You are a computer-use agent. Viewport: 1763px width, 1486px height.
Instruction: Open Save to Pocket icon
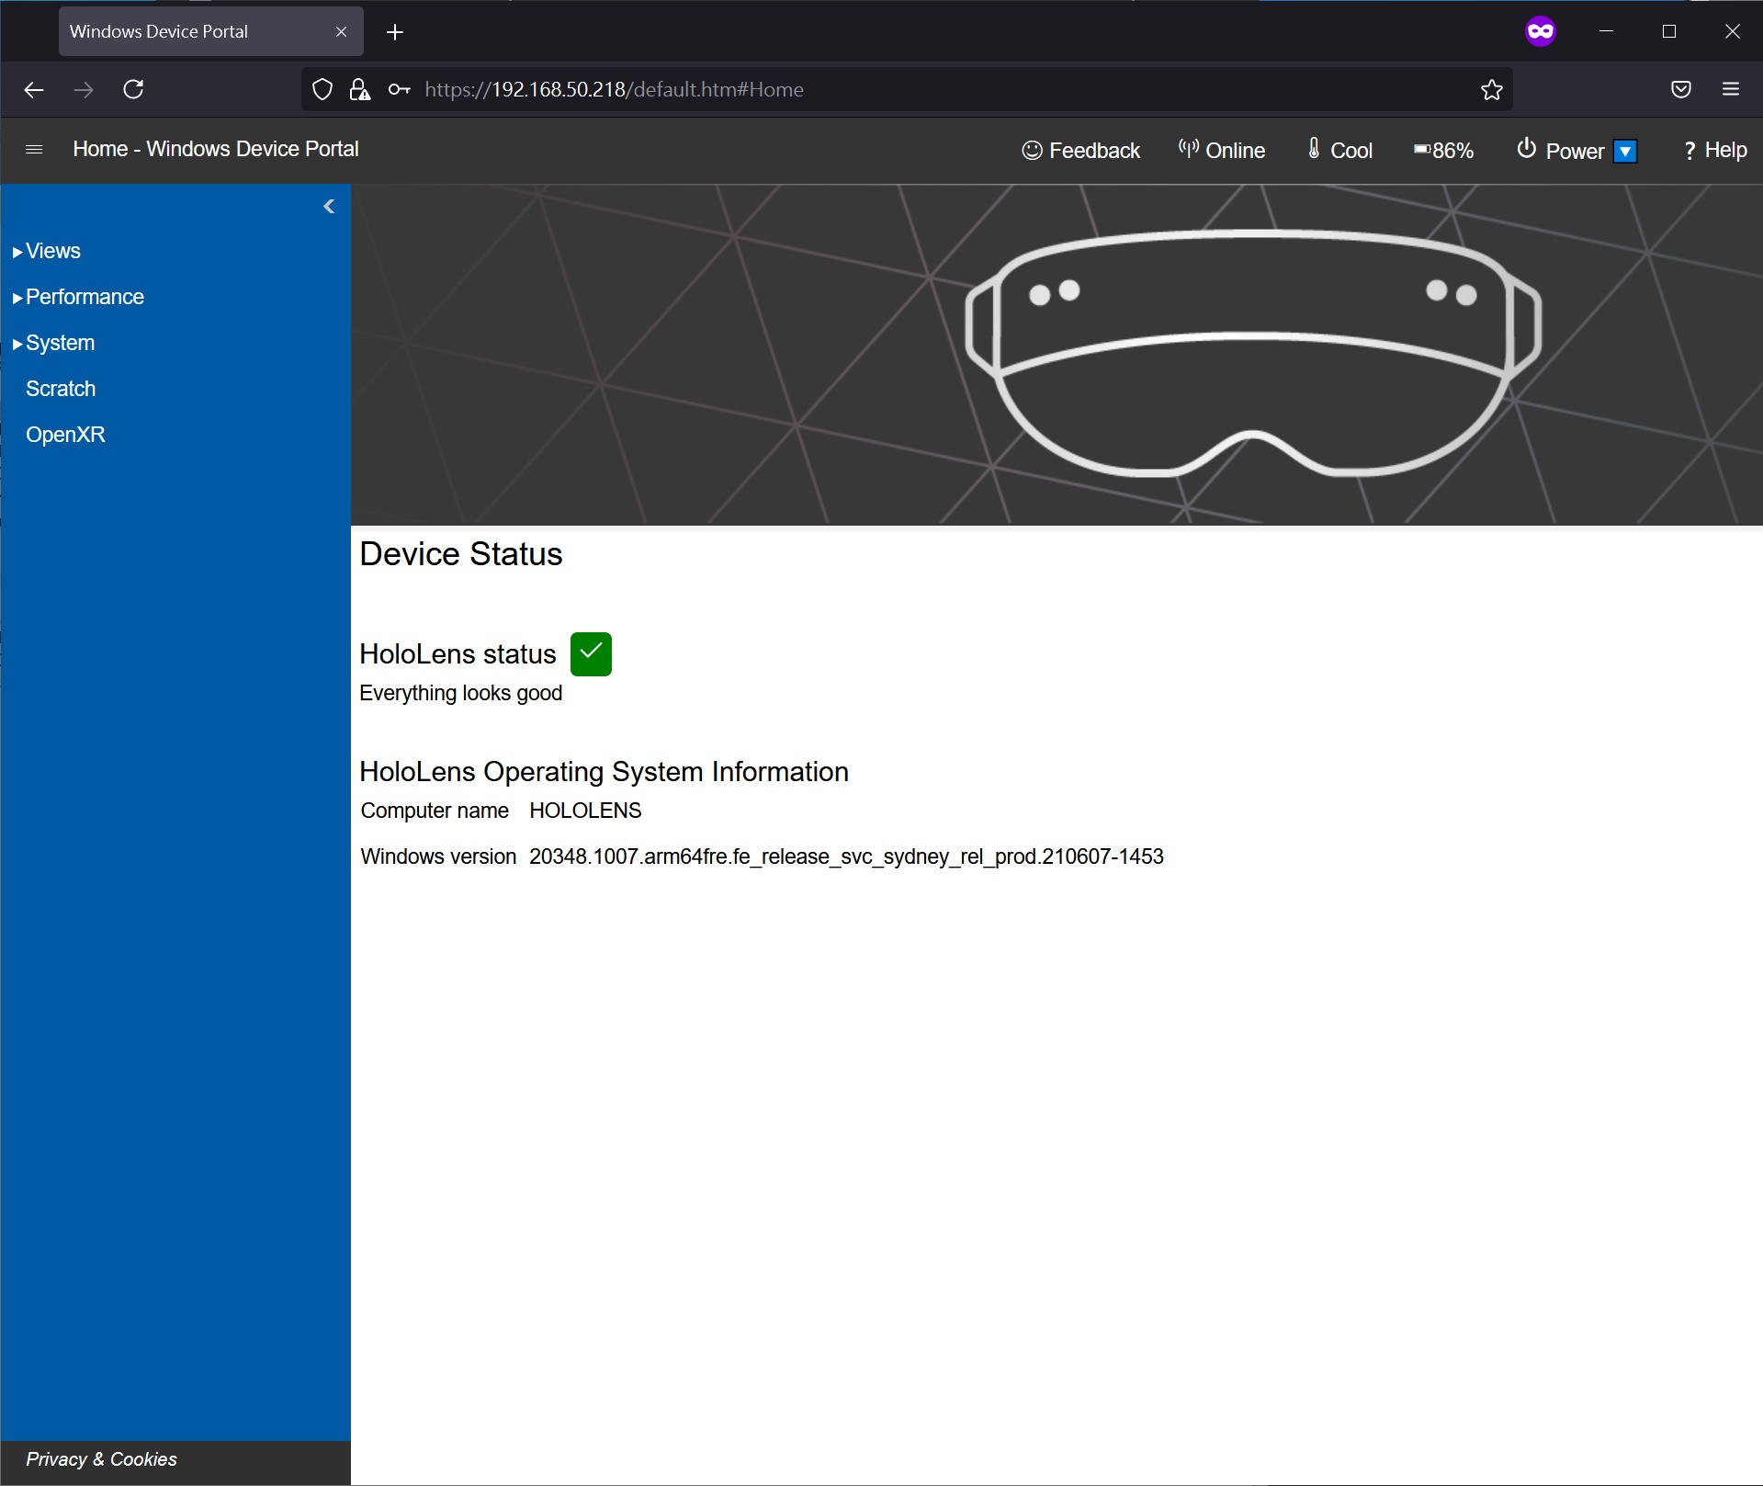pos(1681,89)
